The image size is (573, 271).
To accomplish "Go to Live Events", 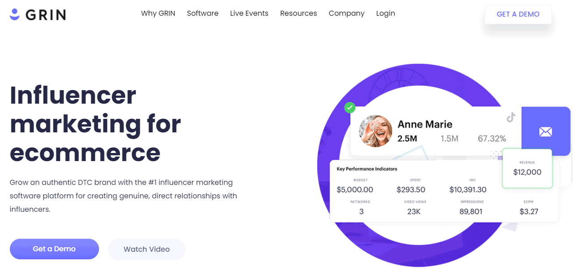I will point(249,13).
